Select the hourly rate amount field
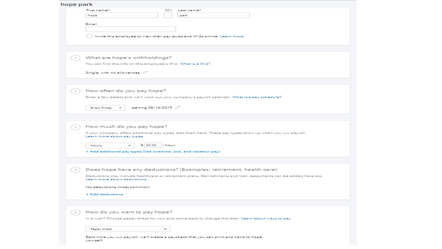This screenshot has height=249, width=442. (x=152, y=145)
